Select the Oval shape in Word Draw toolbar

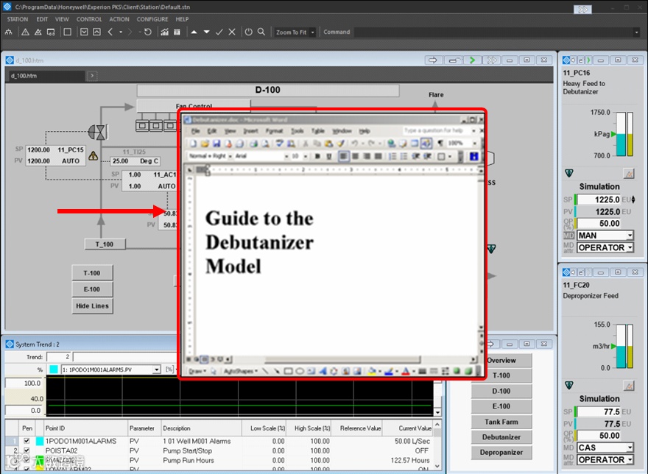coord(300,371)
